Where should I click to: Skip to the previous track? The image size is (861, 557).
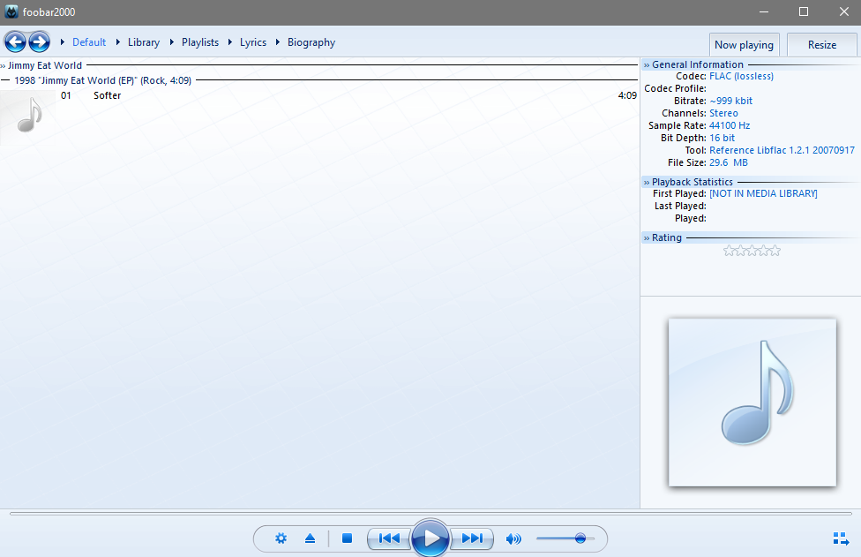point(389,538)
